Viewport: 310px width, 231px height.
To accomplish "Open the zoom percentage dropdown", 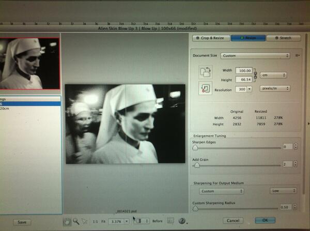I will click(127, 221).
